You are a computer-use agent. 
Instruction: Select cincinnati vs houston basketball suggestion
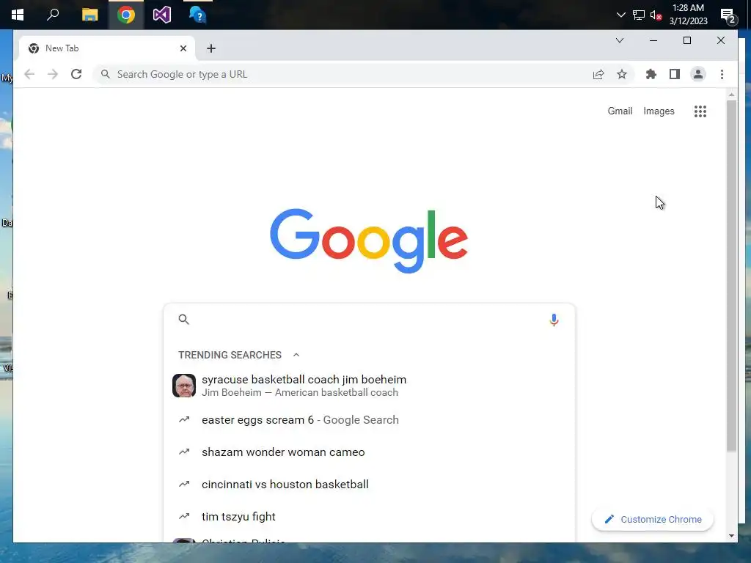tap(369, 484)
